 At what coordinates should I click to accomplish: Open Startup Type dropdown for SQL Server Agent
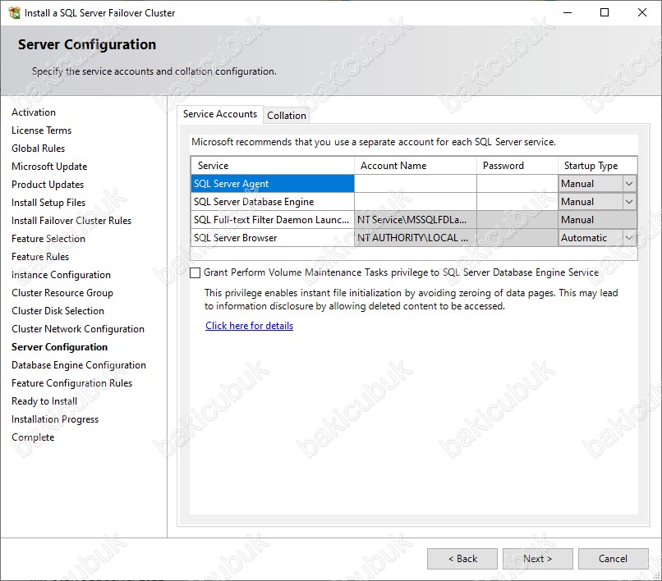628,184
